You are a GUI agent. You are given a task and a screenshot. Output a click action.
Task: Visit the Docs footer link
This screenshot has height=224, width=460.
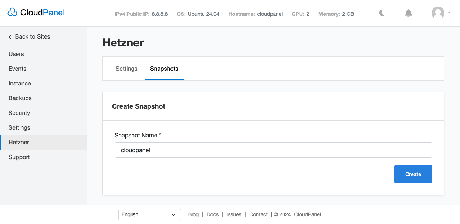[213, 214]
